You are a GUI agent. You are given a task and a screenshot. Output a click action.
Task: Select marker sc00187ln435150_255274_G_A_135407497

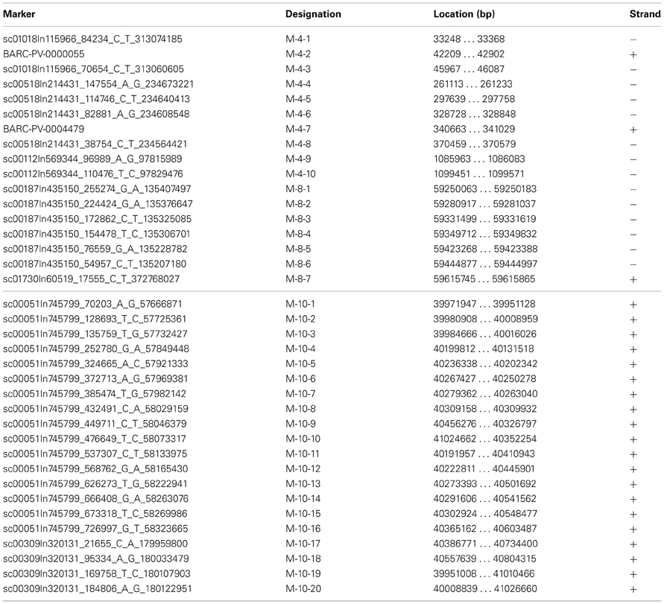[x=97, y=189]
